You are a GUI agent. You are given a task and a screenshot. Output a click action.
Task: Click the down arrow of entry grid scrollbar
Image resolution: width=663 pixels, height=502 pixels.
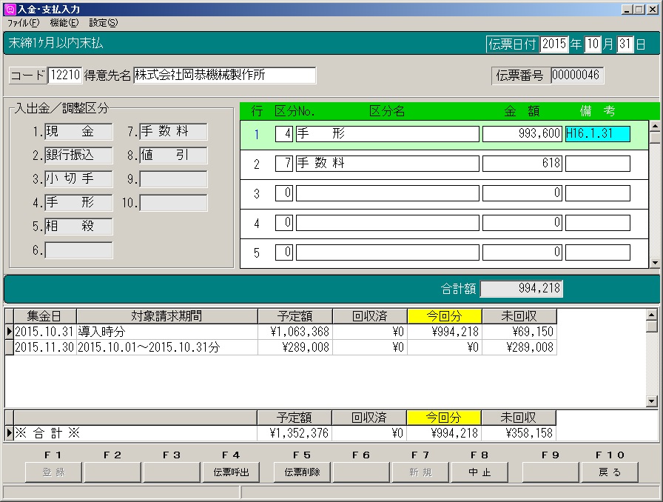(x=655, y=263)
